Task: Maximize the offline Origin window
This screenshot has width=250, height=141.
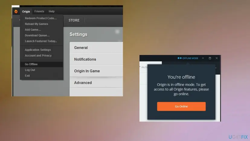Action: pyautogui.click(x=210, y=58)
